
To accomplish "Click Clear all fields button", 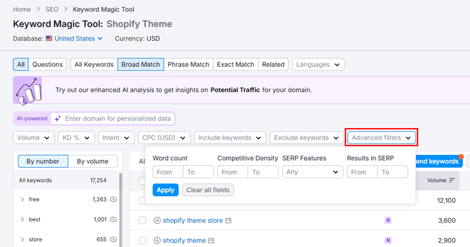I will 208,190.
